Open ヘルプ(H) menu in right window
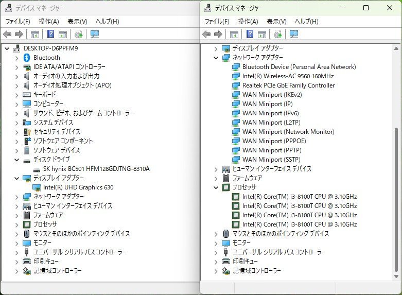Screen dimensions: 402x295 (x=306, y=21)
